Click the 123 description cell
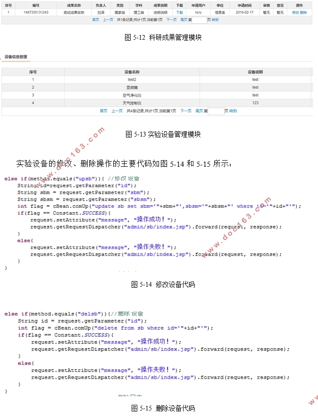Screen dimensions: 318x419 pos(255,103)
